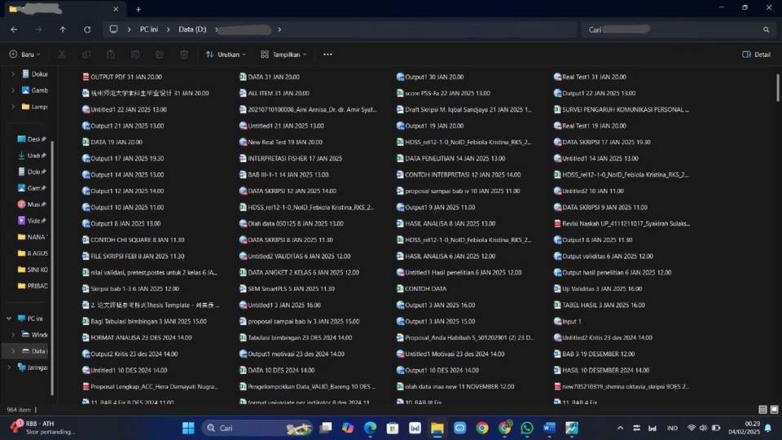Open Task View from the taskbar
Screen dimensions: 782x440
click(326, 428)
